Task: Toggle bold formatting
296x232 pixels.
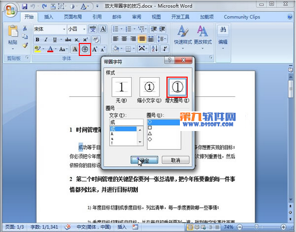Action: [x=37, y=39]
